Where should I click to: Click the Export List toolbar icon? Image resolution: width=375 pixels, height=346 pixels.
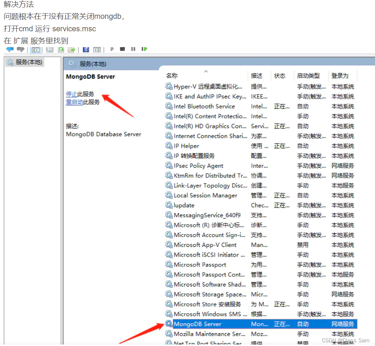tap(72, 49)
